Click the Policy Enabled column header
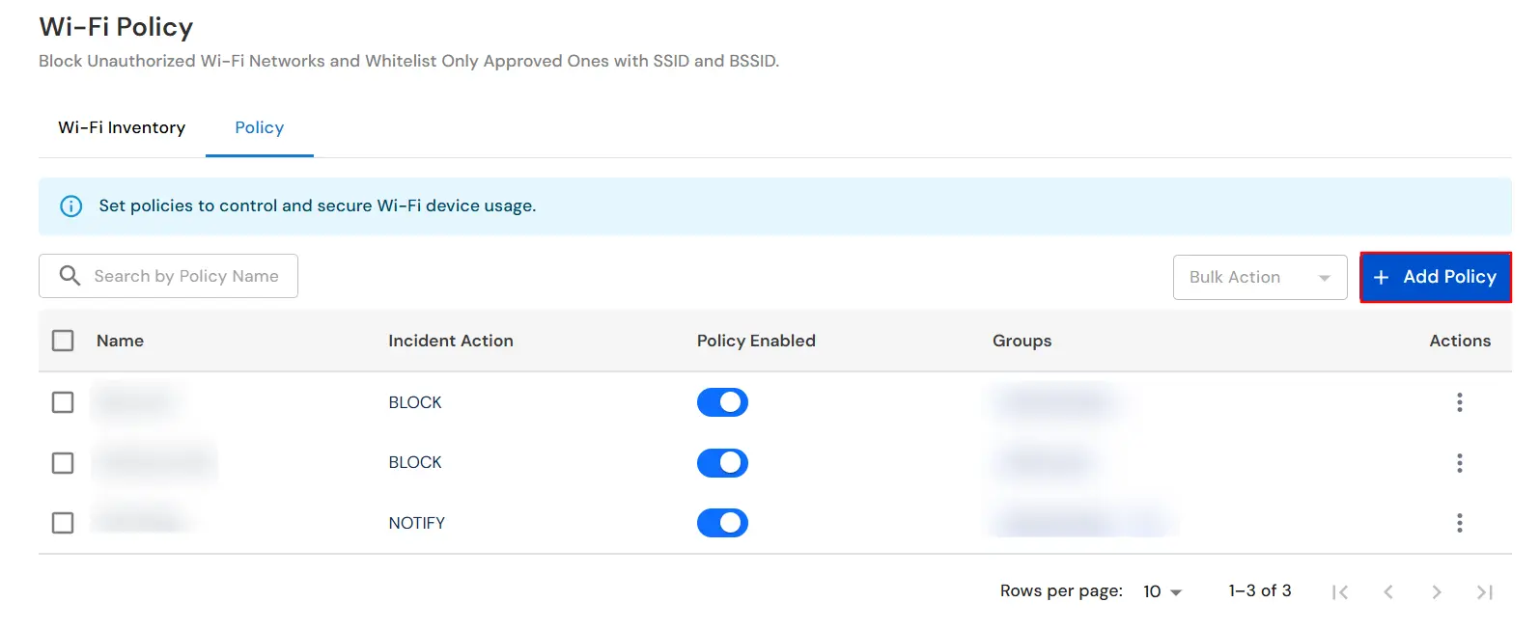The width and height of the screenshot is (1540, 630). (x=756, y=341)
